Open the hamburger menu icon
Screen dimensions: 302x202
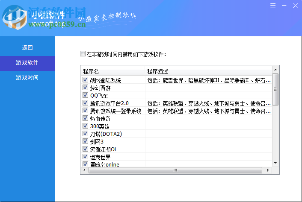[x=273, y=6]
